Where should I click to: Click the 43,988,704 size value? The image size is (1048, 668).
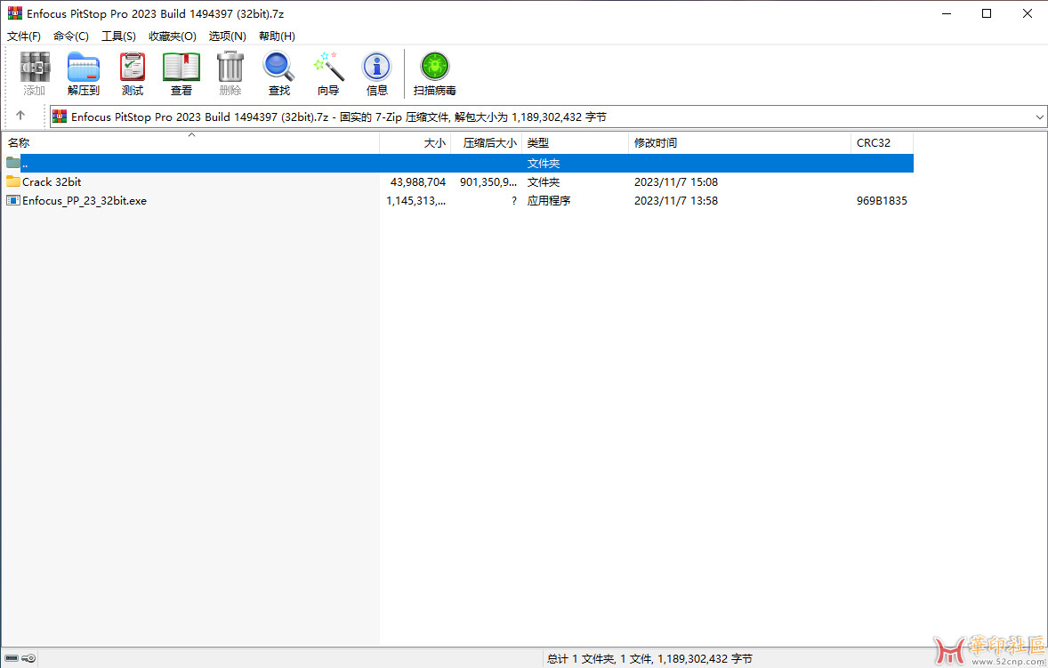(418, 181)
